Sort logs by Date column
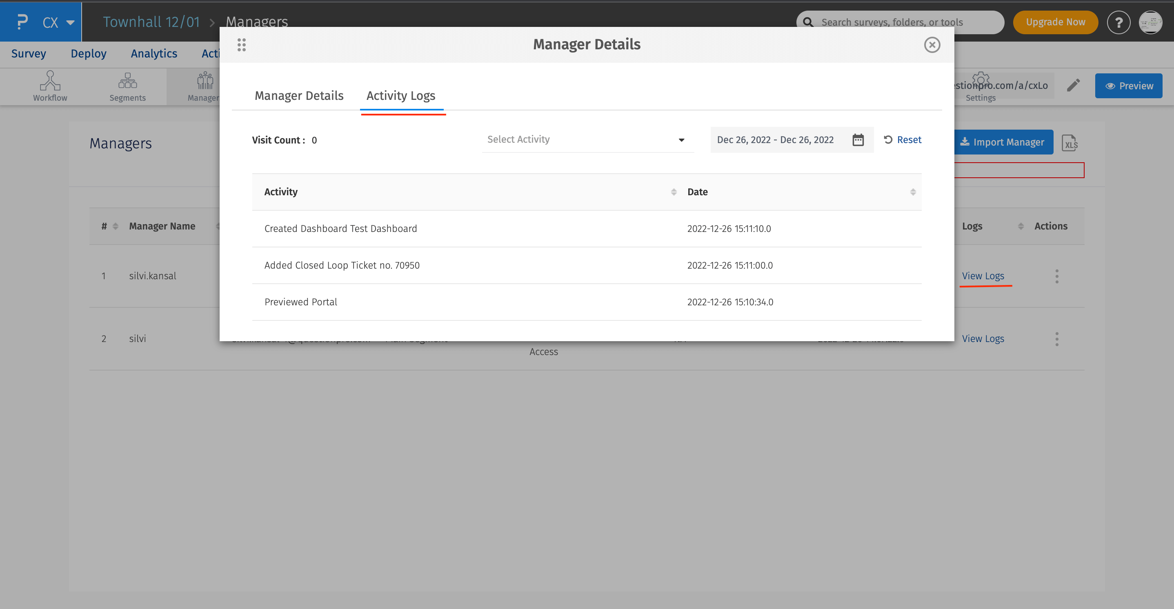This screenshot has width=1174, height=609. point(912,192)
